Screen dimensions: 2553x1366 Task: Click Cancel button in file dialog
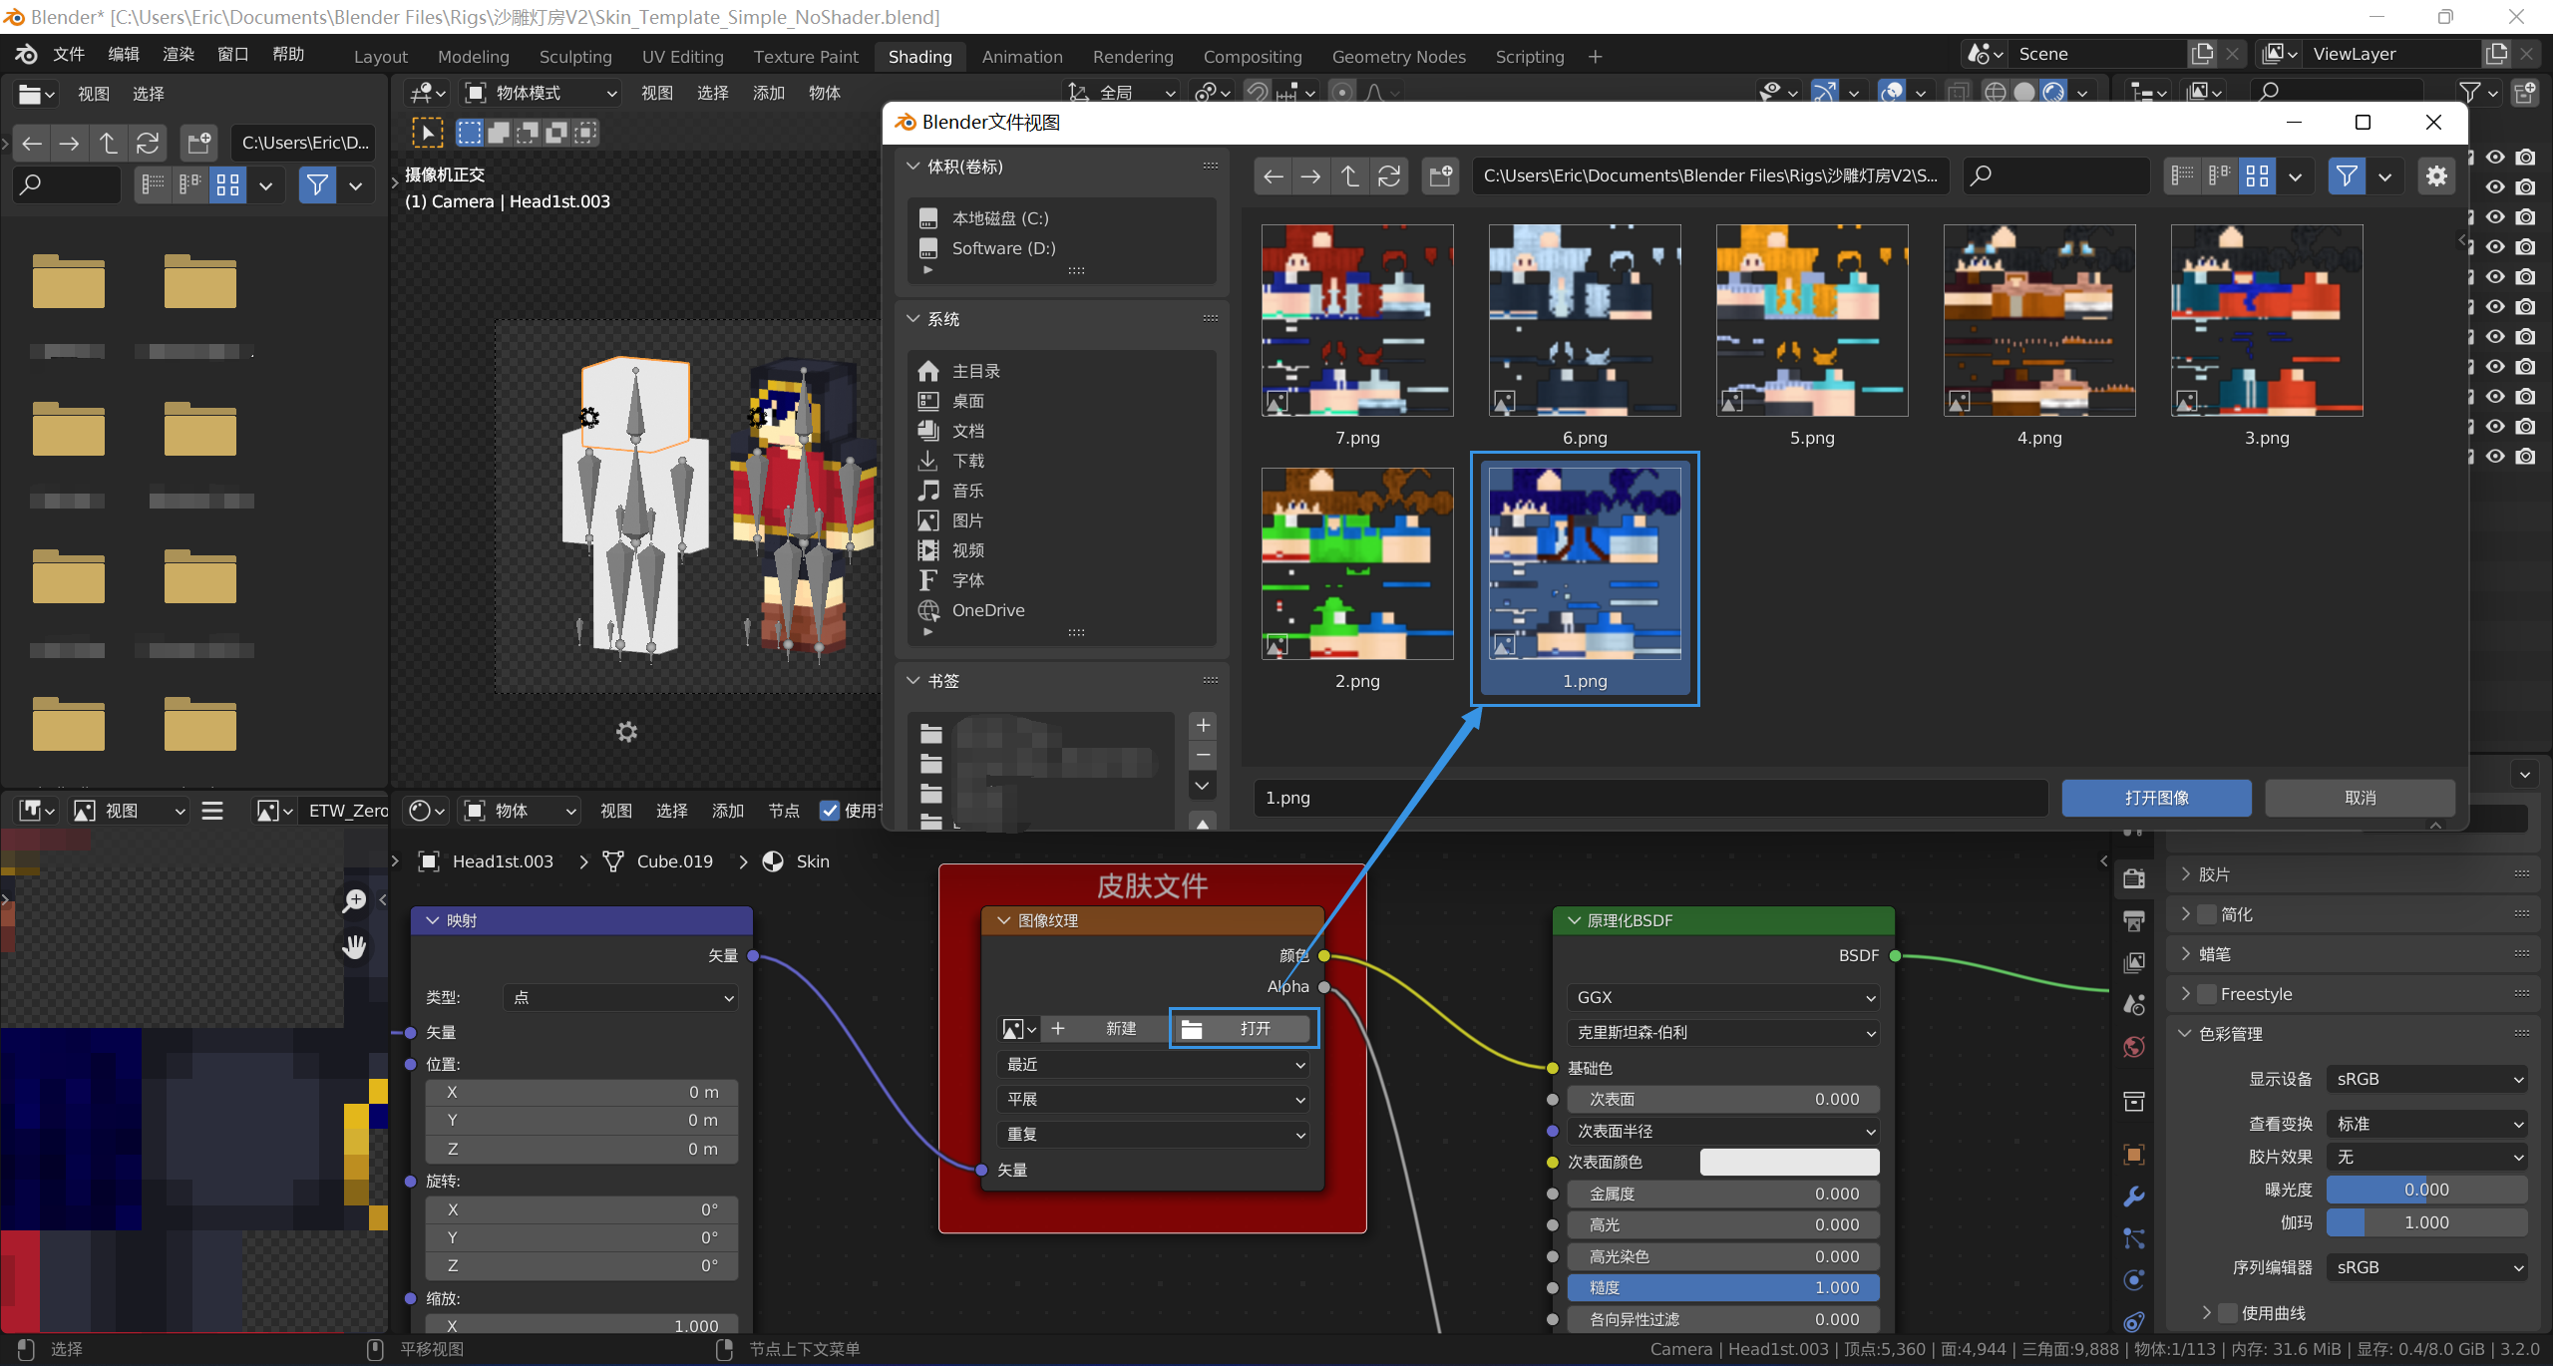pos(2360,798)
